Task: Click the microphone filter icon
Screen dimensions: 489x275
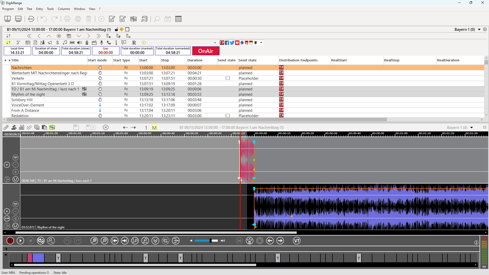Action: point(102,43)
